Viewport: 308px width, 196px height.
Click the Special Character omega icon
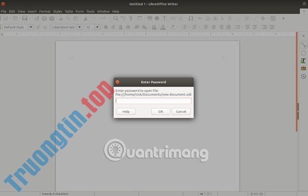click(x=191, y=19)
